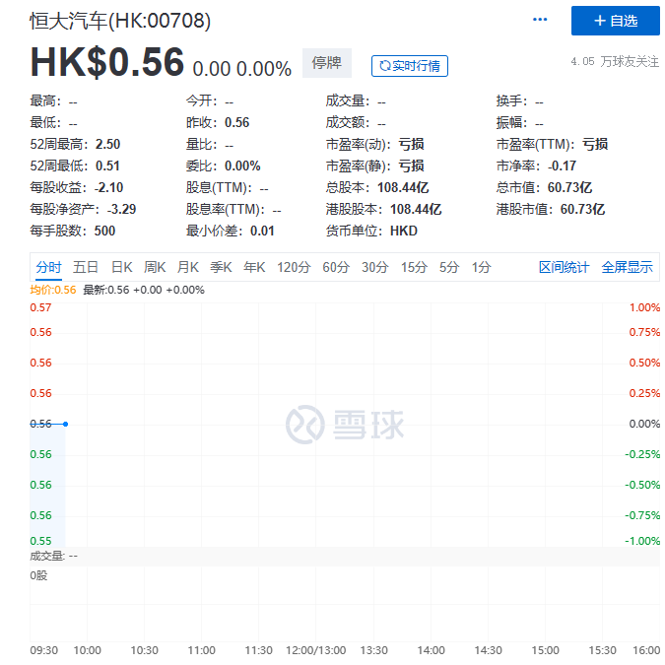This screenshot has width=665, height=665.
Task: Click the 0.57 price axis label
Action: pyautogui.click(x=40, y=308)
